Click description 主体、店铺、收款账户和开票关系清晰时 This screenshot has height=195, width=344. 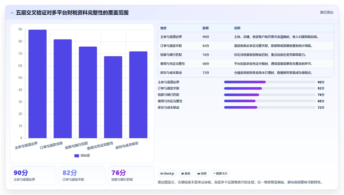pyautogui.click(x=276, y=37)
